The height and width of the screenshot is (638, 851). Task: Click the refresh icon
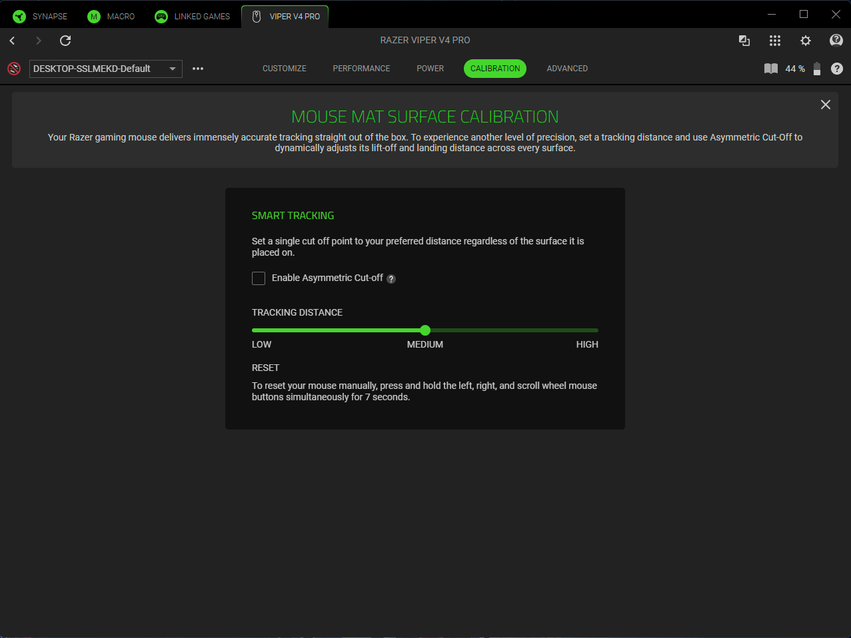click(x=65, y=41)
